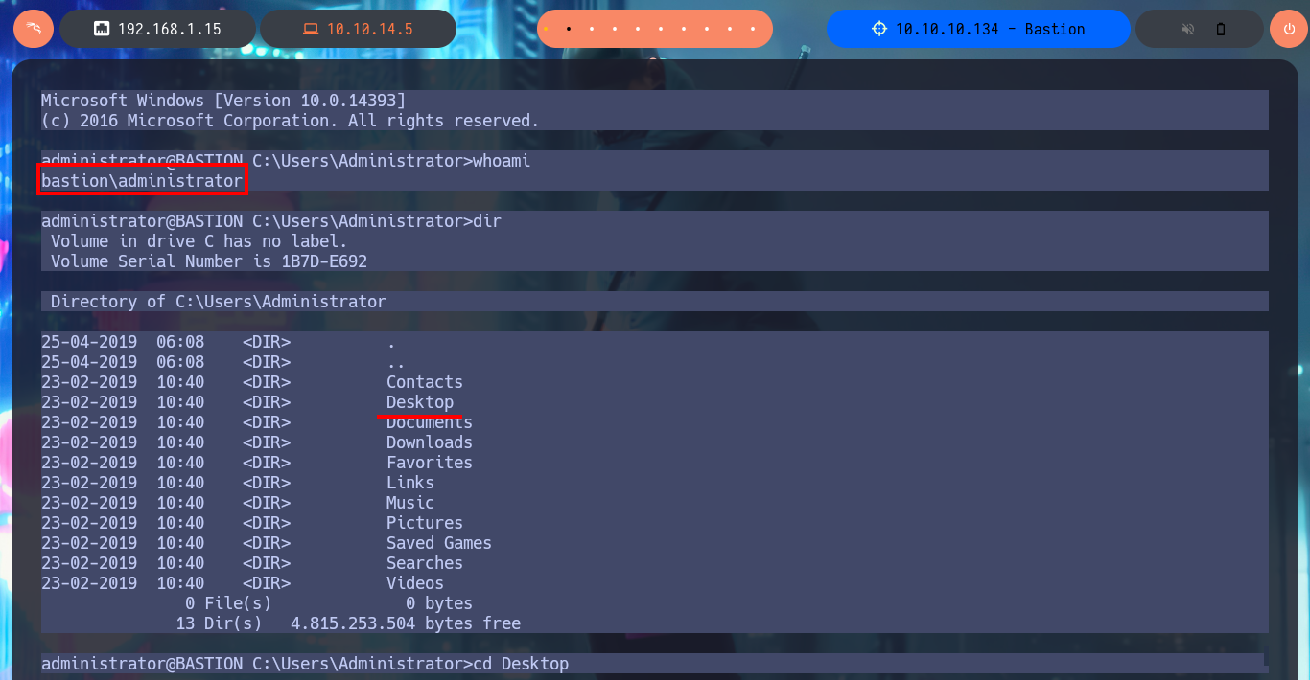This screenshot has height=680, width=1310.
Task: Click 'Directory of C:\Users\Administrator' line
Action: click(x=219, y=302)
